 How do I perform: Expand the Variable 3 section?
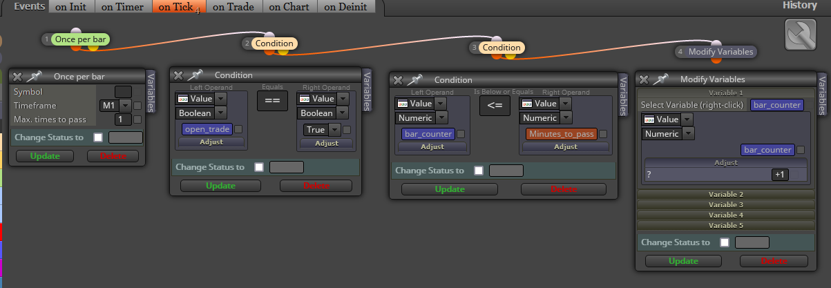click(725, 205)
